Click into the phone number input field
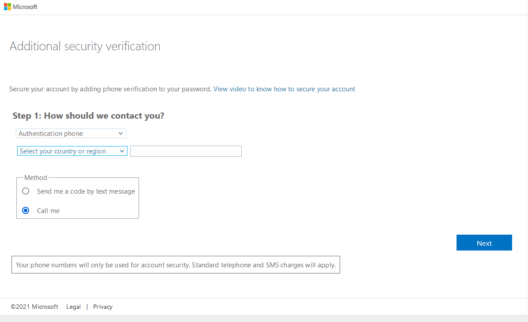 pos(186,151)
